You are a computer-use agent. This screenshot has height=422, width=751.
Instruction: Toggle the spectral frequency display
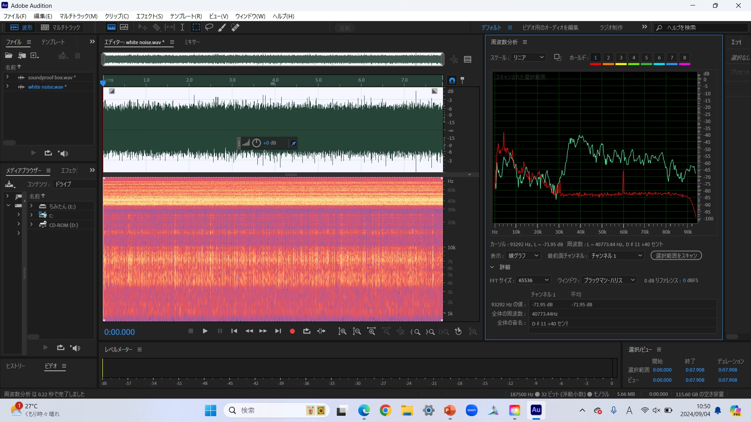coord(111,27)
